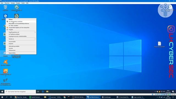Show hidden tray icons in host taskbar

[157, 97]
